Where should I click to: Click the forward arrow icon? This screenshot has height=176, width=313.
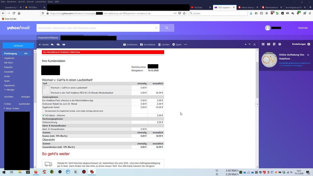(64, 44)
